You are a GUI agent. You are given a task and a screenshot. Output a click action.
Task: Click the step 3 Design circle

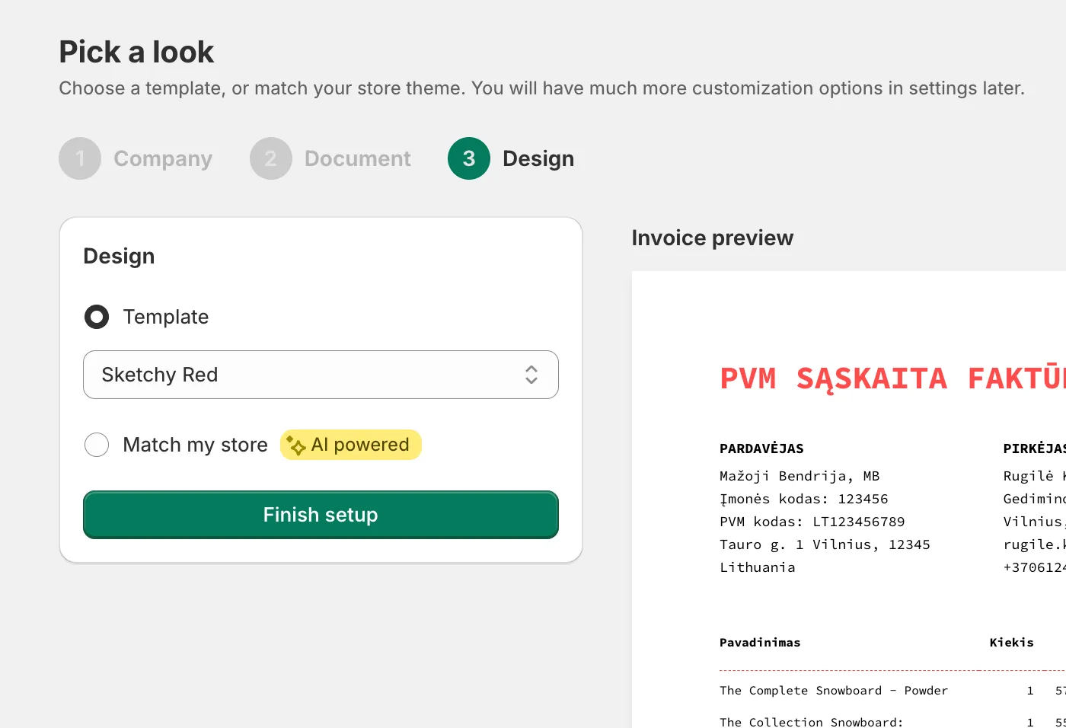point(469,158)
